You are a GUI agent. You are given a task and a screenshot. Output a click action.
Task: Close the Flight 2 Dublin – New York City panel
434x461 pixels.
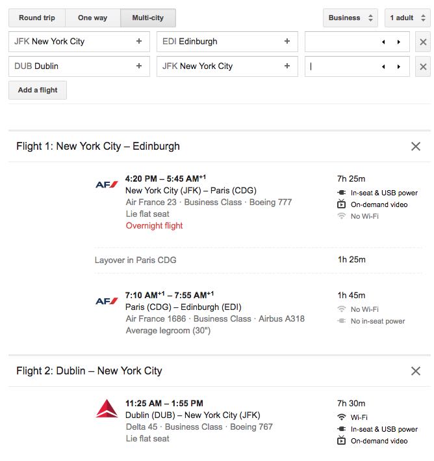(x=416, y=370)
